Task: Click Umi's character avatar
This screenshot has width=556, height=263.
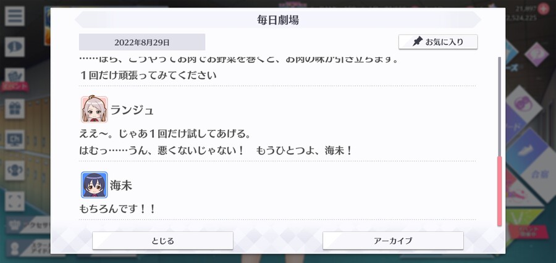Action: point(95,185)
